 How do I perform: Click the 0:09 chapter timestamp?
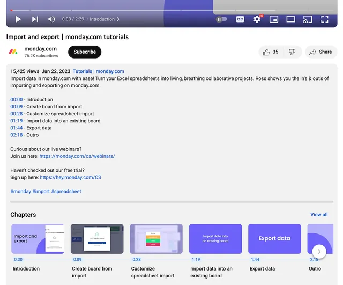77,260
